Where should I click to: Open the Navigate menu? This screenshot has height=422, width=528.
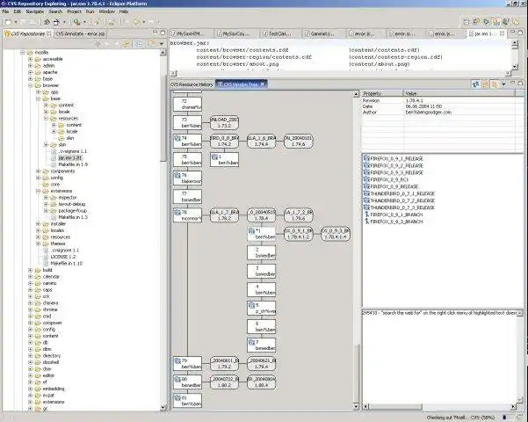point(35,11)
